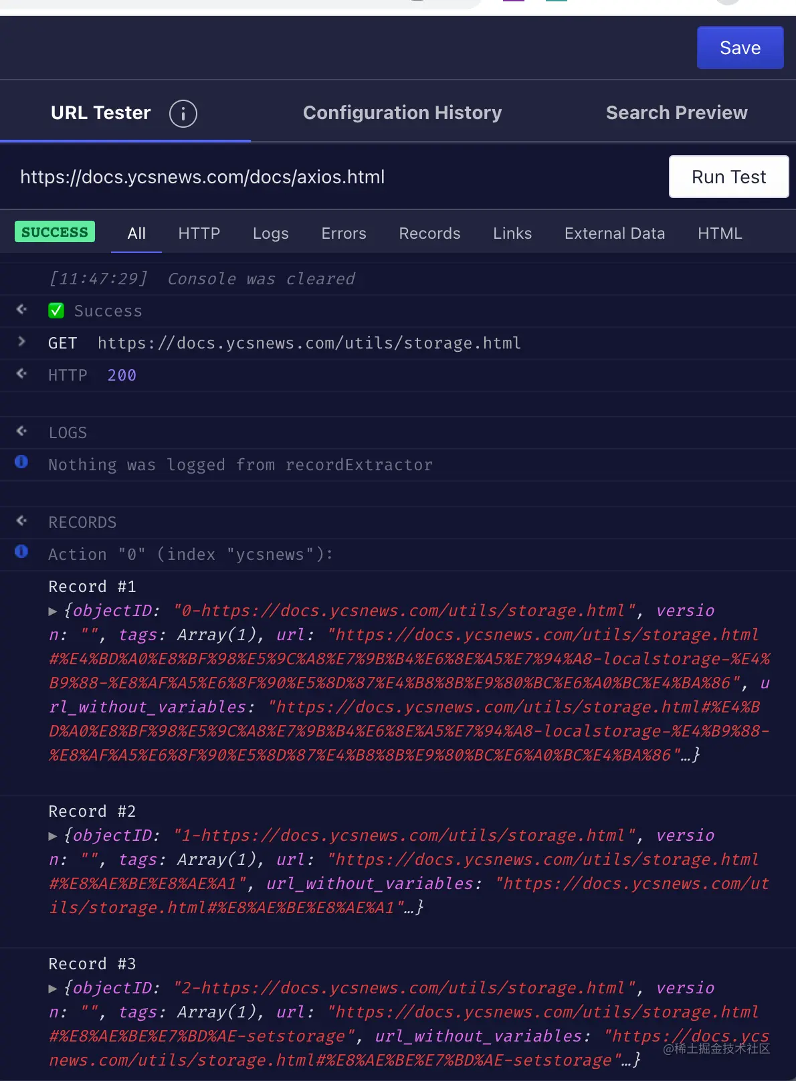
Task: Click the arrow icon beside LOGS heading
Action: [21, 431]
